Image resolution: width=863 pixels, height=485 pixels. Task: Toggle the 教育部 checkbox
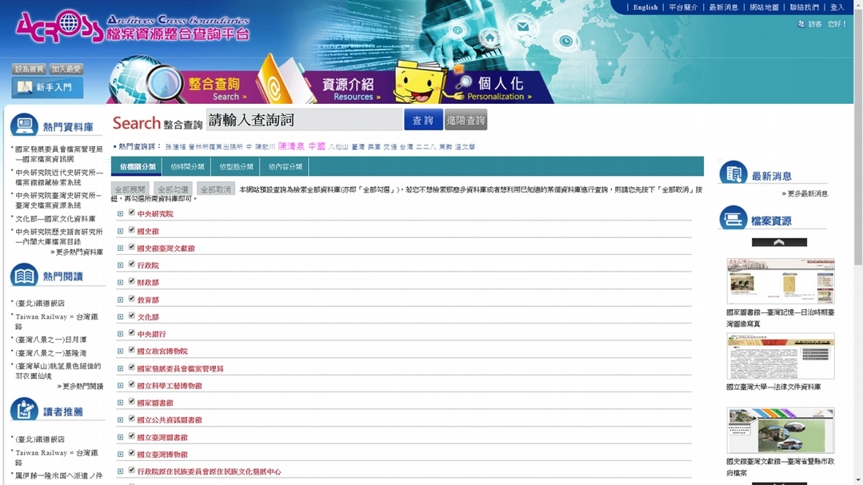tap(131, 299)
